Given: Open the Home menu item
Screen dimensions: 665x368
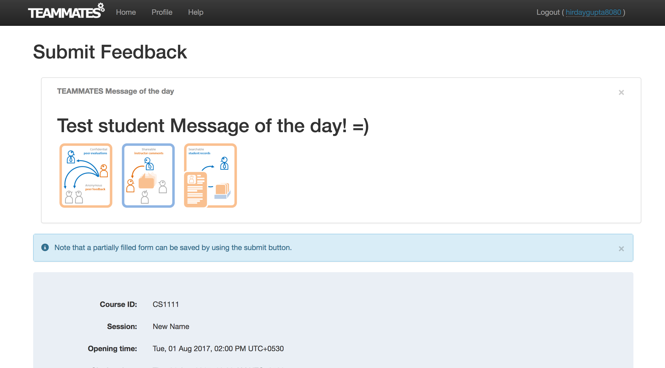Looking at the screenshot, I should pos(126,12).
